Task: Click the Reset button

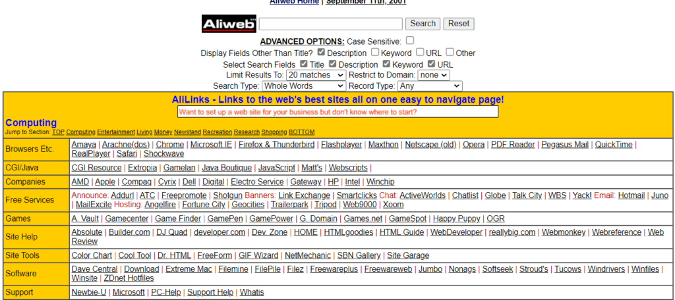Action: [459, 24]
